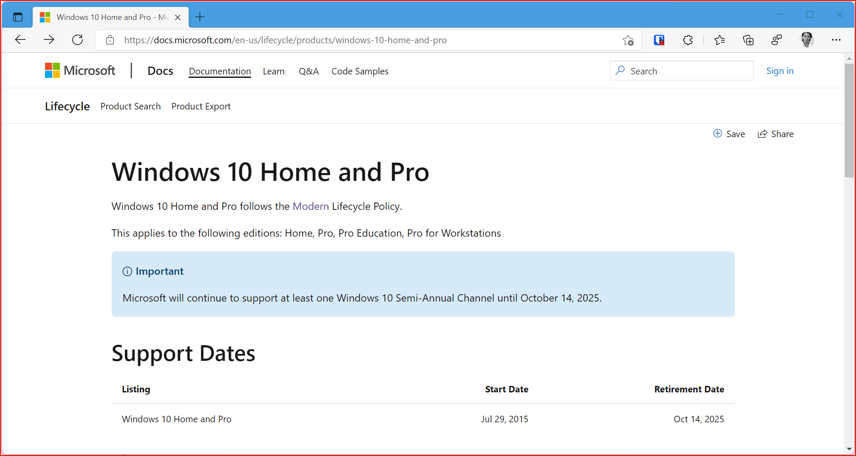The height and width of the screenshot is (456, 856).
Task: Go to Product Search
Action: (x=130, y=106)
